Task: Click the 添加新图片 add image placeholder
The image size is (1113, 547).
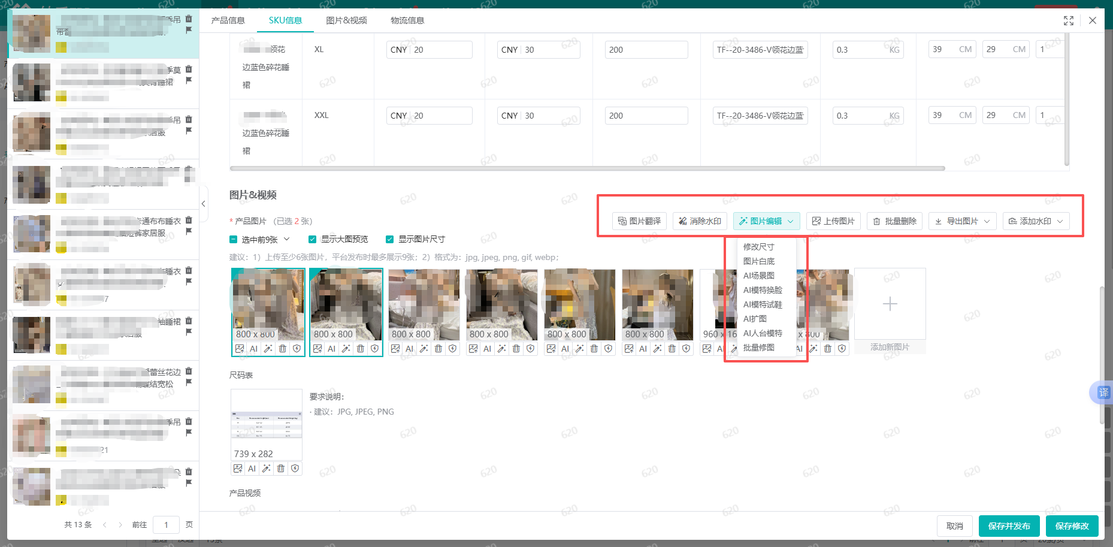Action: pyautogui.click(x=890, y=304)
